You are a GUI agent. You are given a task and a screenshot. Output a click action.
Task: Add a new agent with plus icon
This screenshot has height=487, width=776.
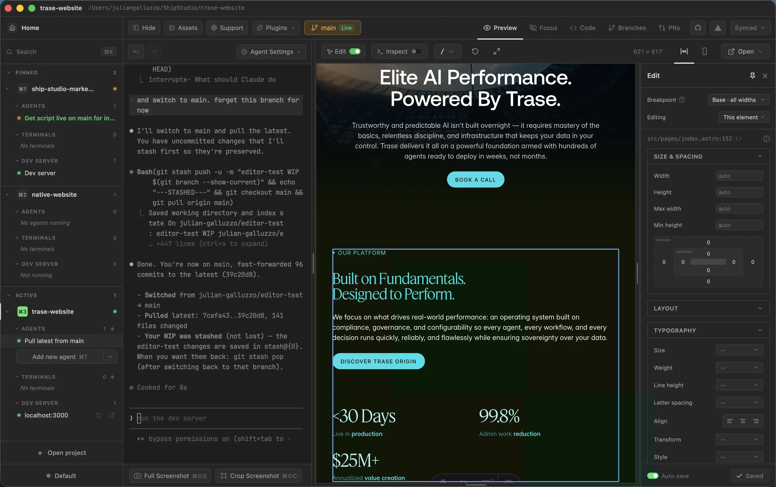tap(112, 328)
